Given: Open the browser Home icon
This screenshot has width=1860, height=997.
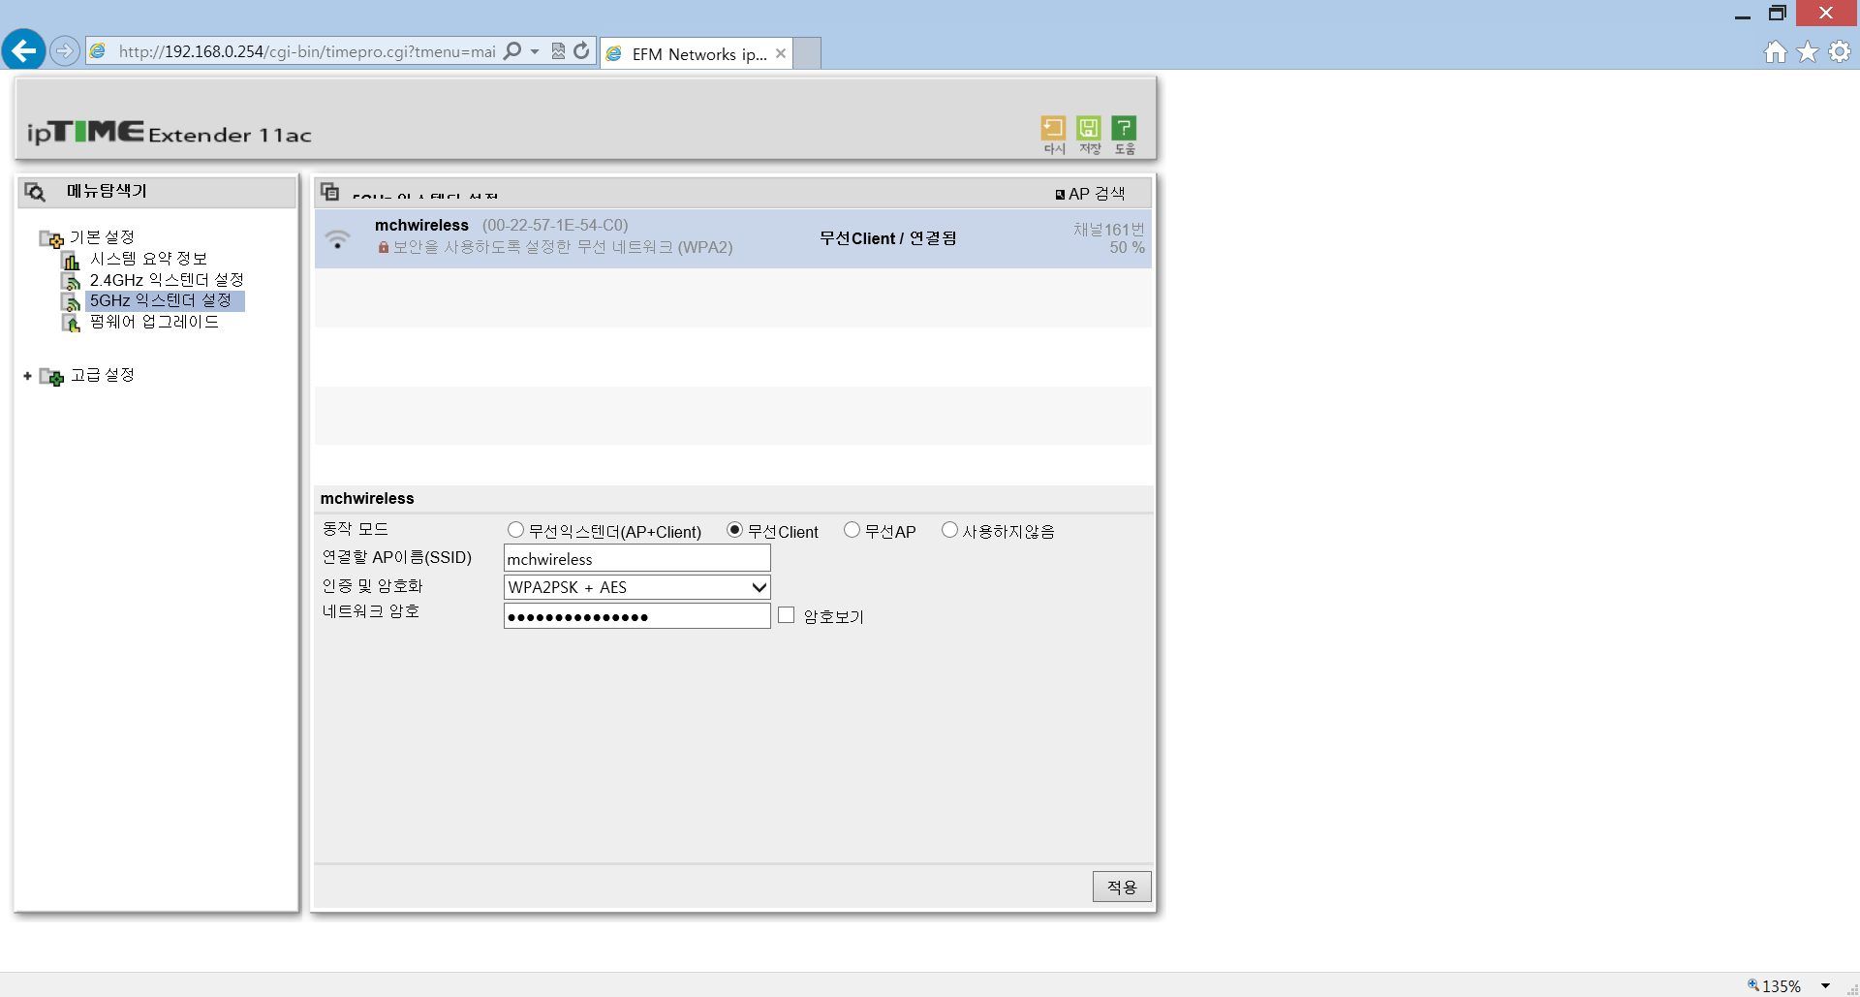Looking at the screenshot, I should pos(1775,52).
